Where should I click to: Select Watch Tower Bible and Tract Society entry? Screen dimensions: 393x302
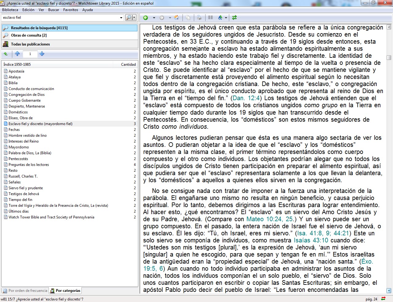click(70, 217)
